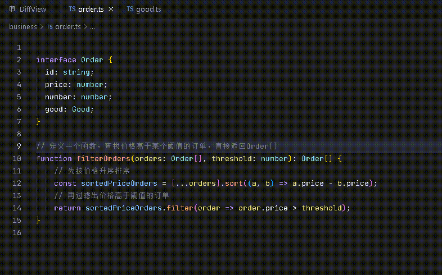Screen dimensions: 442x275
Task: Click the DiffView tab's book icon
Action: 12,10
